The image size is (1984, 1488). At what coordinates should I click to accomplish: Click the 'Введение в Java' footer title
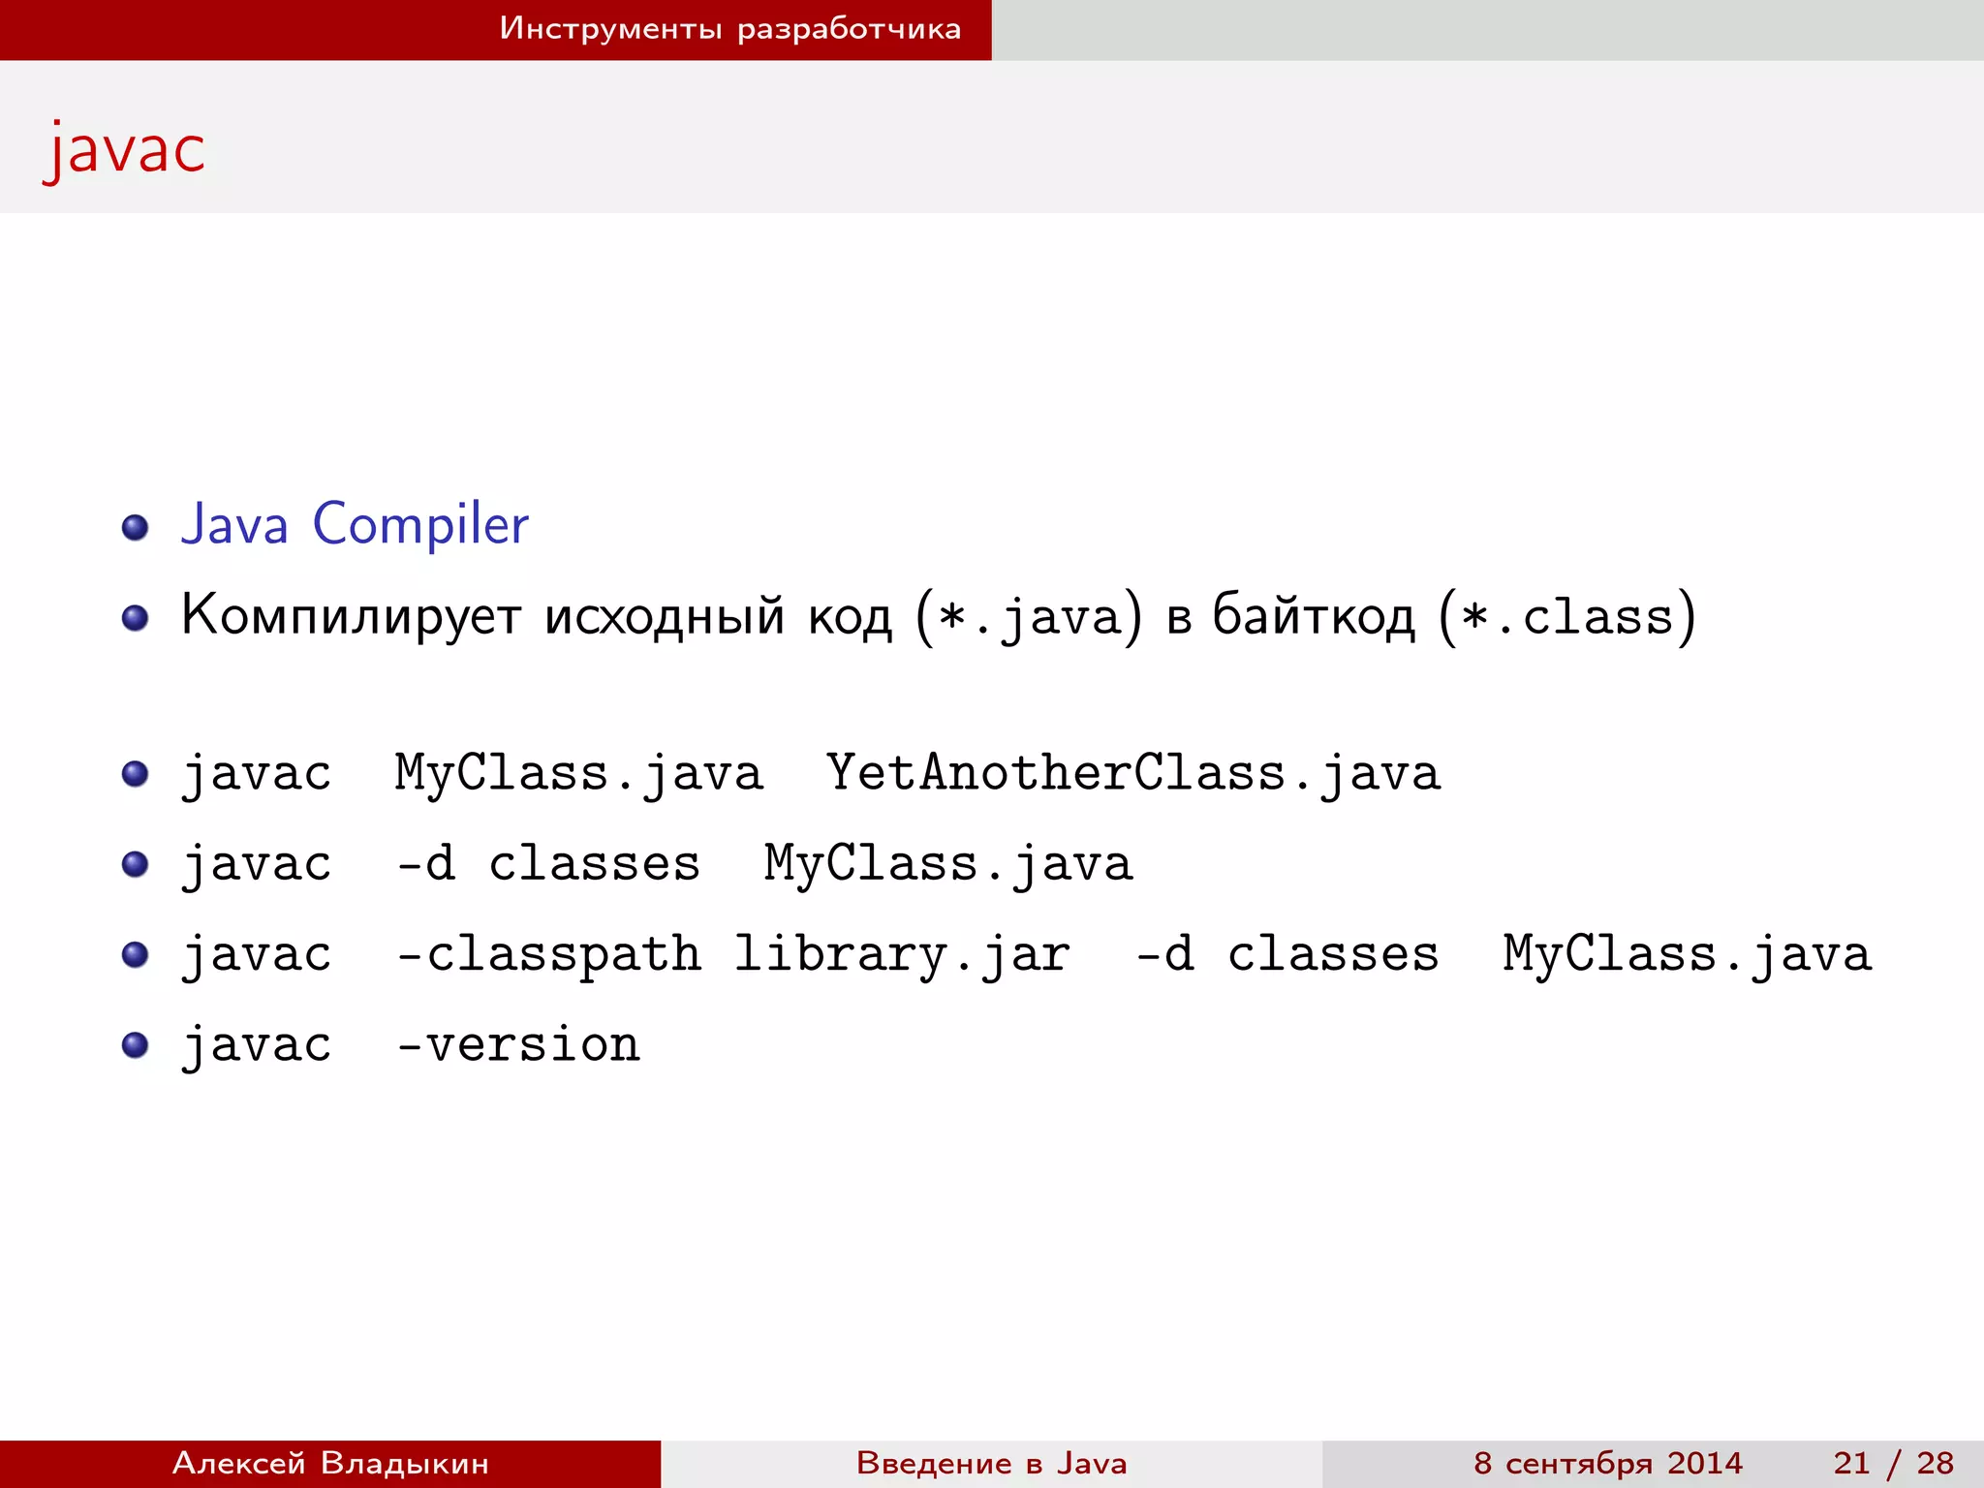click(x=992, y=1463)
